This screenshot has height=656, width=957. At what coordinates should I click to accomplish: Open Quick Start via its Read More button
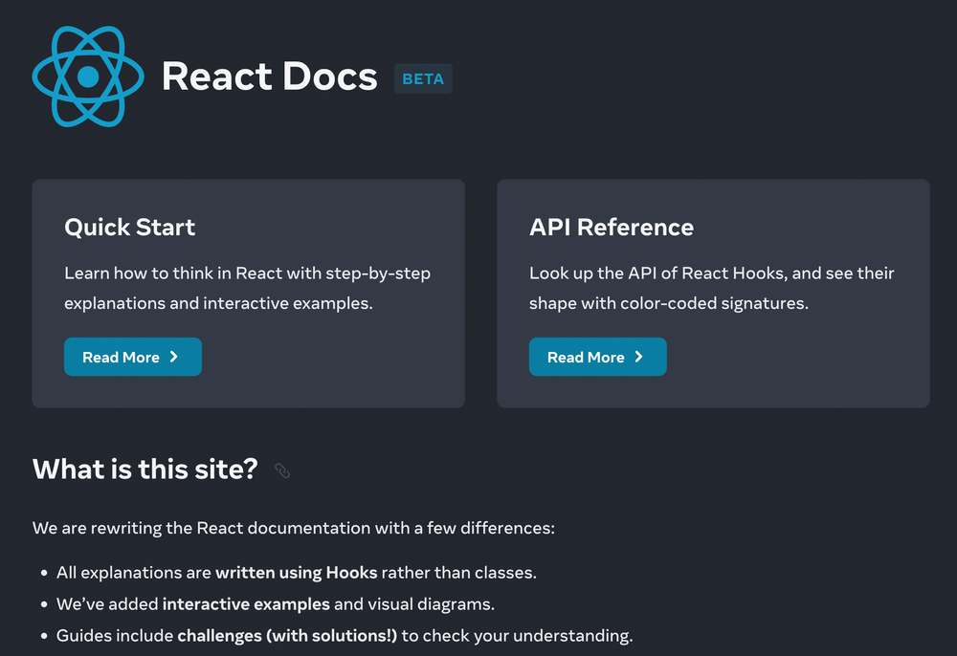[x=133, y=357]
